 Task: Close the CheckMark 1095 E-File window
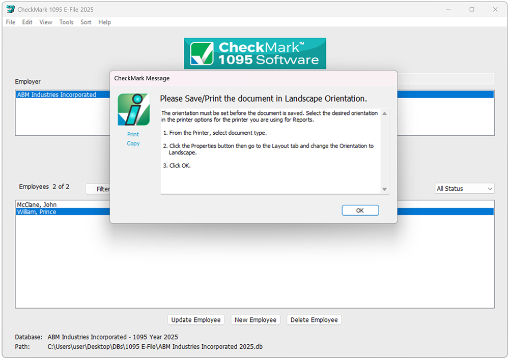[x=495, y=9]
